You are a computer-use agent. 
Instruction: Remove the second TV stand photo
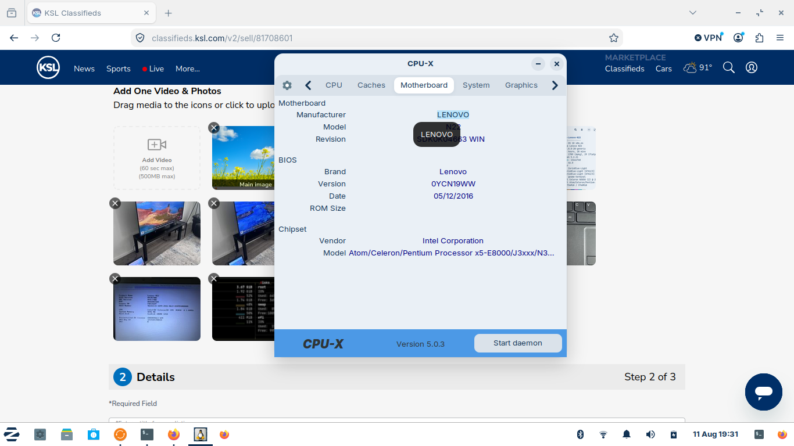214,203
